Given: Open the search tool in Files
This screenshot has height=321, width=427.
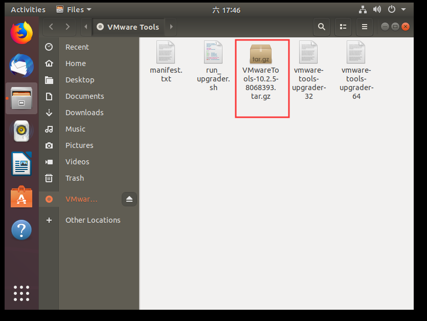Looking at the screenshot, I should point(322,27).
